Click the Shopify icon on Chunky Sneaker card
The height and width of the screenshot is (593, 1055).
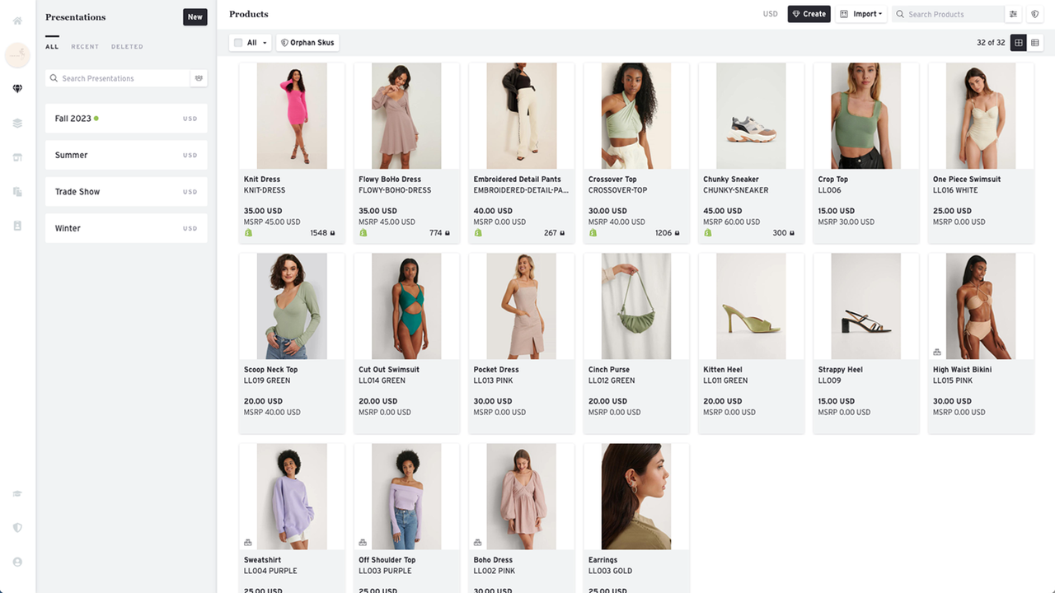pos(707,233)
